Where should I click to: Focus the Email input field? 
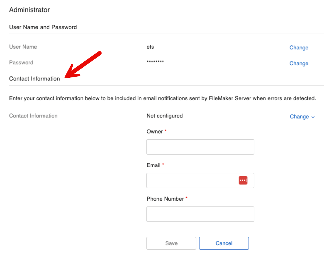200,180
